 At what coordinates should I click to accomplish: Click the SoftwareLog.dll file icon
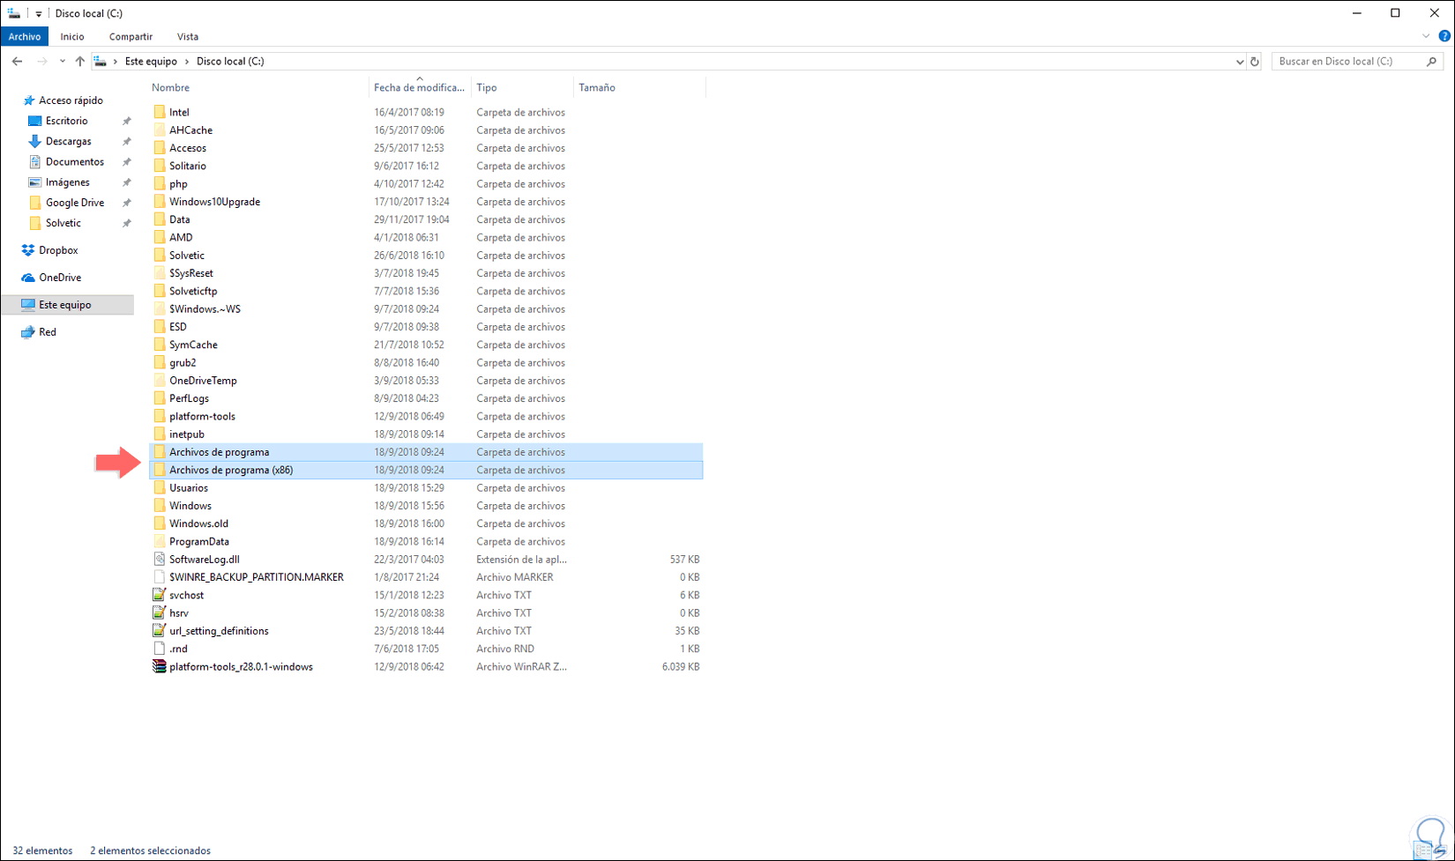[159, 559]
